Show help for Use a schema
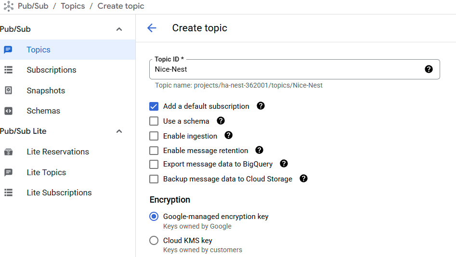The height and width of the screenshot is (257, 456). tap(221, 121)
